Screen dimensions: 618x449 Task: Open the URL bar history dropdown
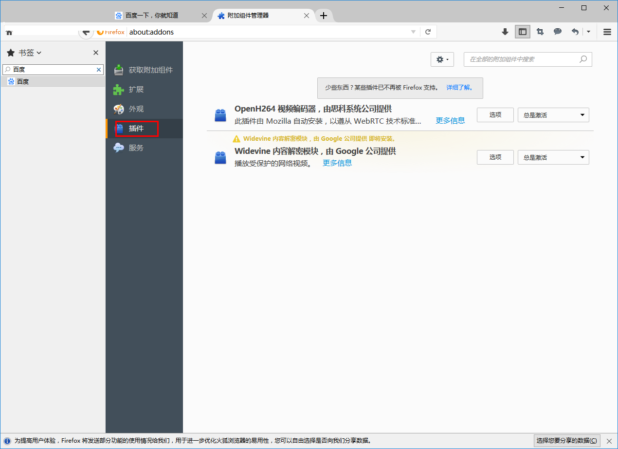point(414,32)
